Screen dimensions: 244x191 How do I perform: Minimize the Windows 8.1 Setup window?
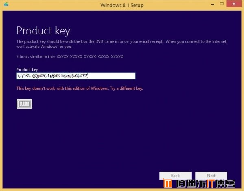pos(213,4)
